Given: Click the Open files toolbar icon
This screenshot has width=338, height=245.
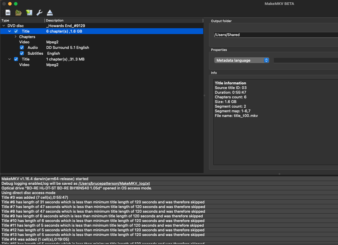Looking at the screenshot, I should coord(8,13).
